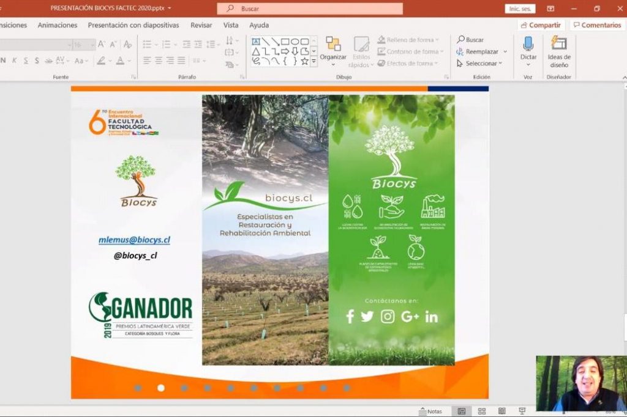Click the Compartir button
This screenshot has width=627, height=417.
541,25
